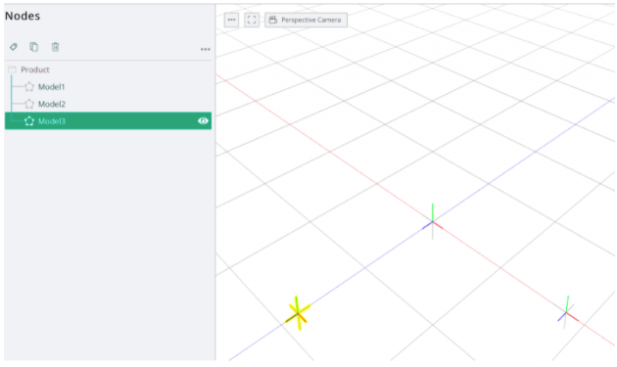Select the highlighted Model3 node
617x367 pixels.
108,120
